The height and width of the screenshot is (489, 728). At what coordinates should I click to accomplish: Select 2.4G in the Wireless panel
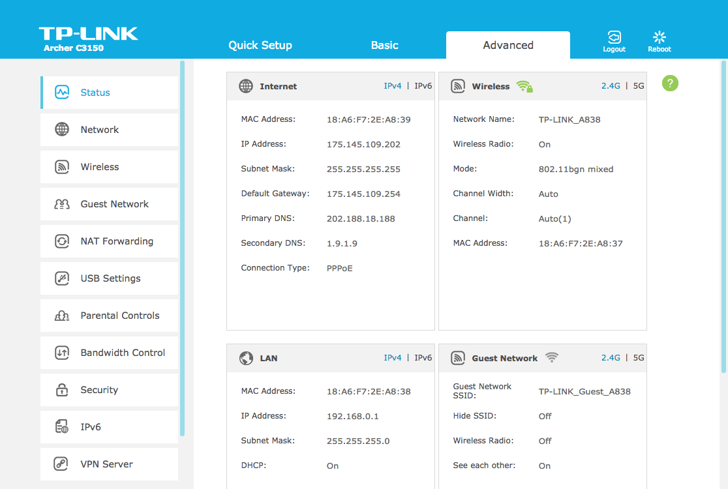coord(611,86)
